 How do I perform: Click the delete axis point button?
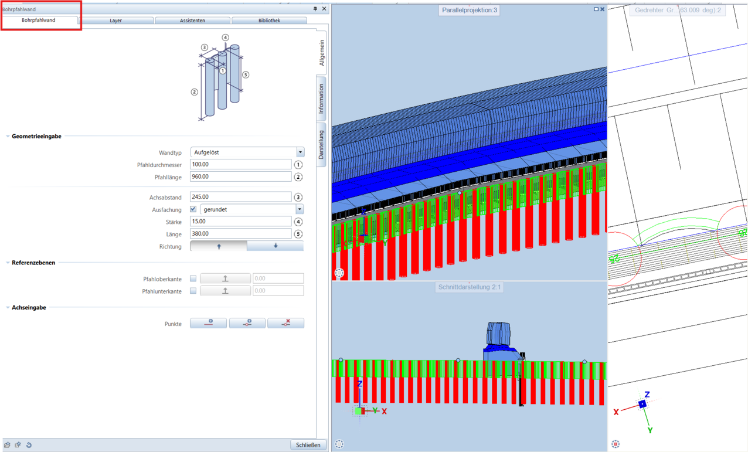285,323
